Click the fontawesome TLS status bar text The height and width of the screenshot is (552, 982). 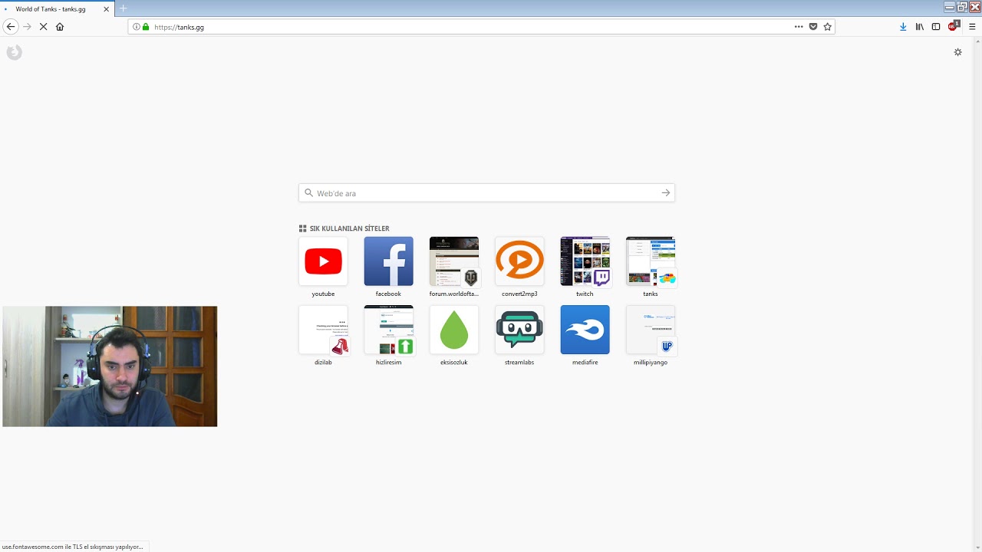point(73,547)
